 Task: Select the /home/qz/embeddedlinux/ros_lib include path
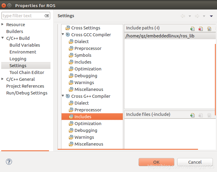170,36
